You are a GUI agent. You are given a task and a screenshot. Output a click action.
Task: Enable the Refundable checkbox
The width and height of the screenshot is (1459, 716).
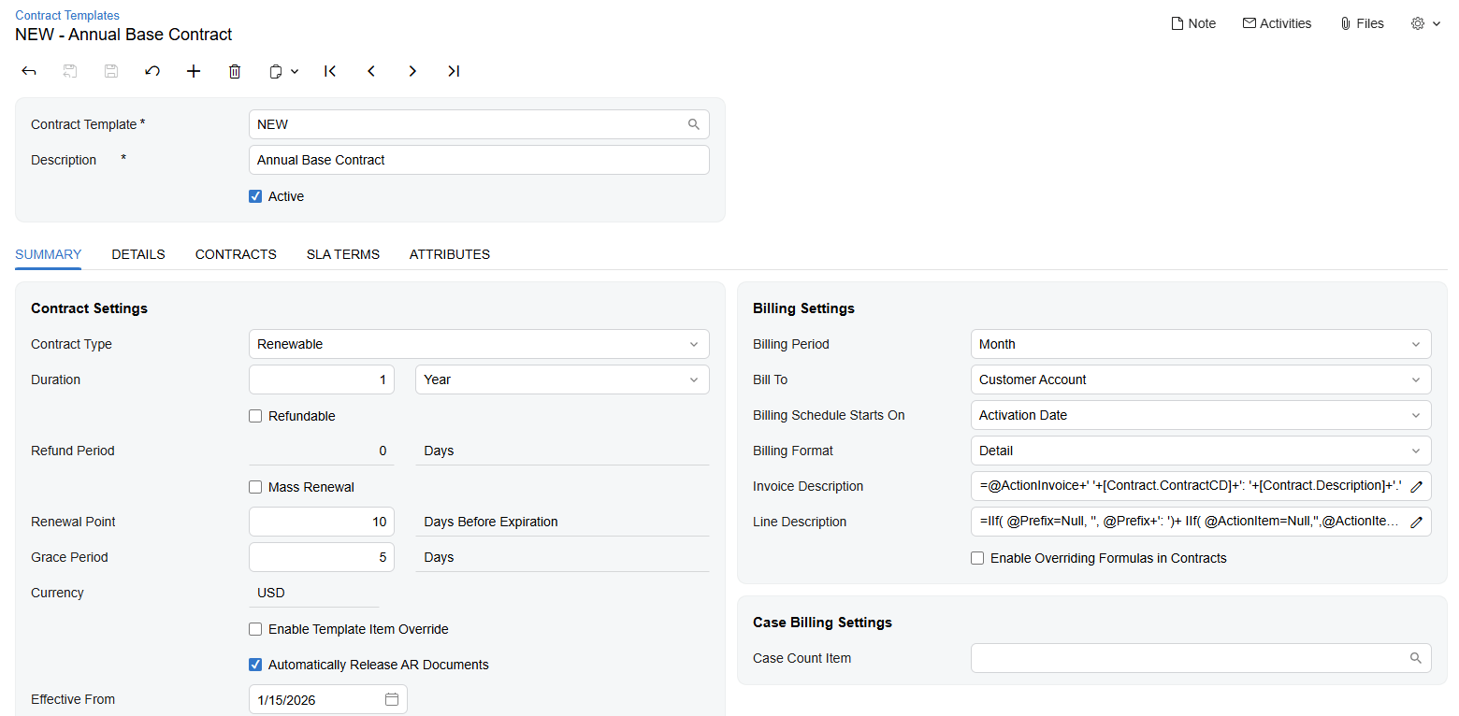[255, 415]
